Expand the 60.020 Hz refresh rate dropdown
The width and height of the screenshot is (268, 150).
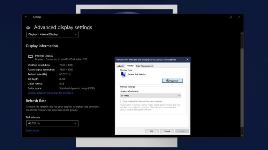(x=52, y=123)
